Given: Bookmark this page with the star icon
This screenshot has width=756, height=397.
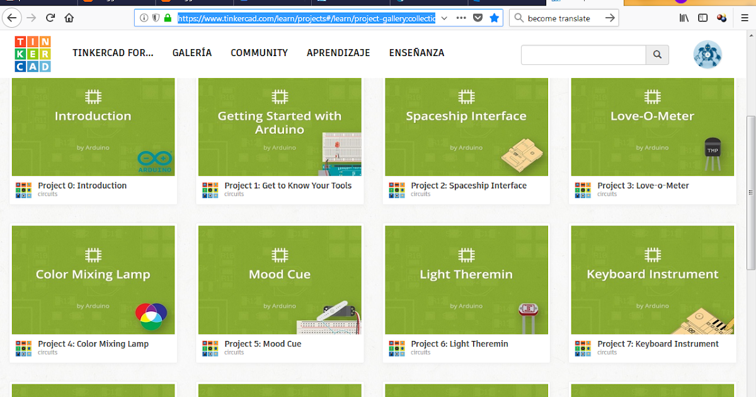Looking at the screenshot, I should (x=494, y=18).
